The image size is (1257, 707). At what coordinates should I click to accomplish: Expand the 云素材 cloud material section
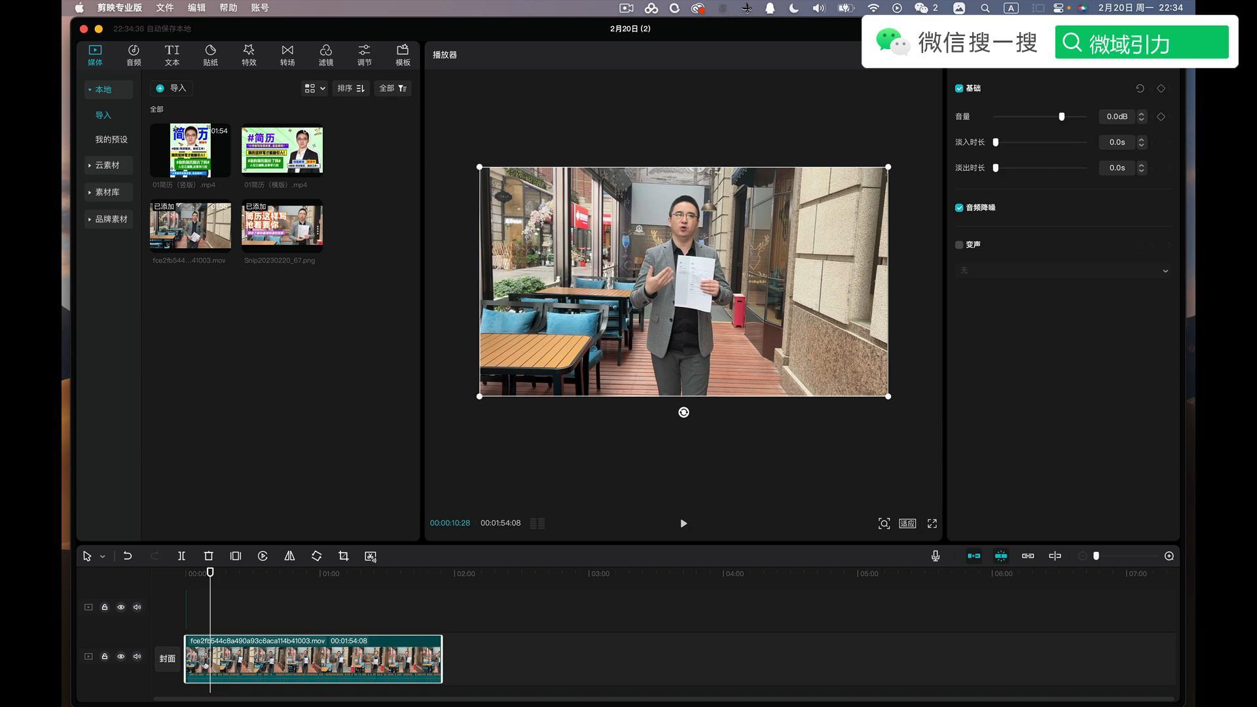click(x=108, y=165)
